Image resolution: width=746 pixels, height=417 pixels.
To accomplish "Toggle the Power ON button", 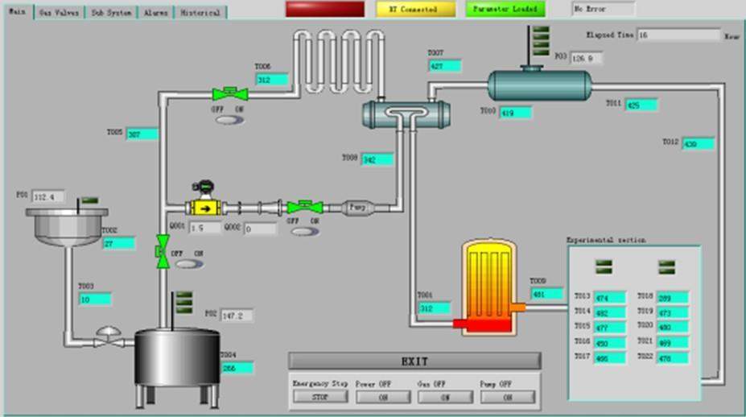I will coord(383,397).
